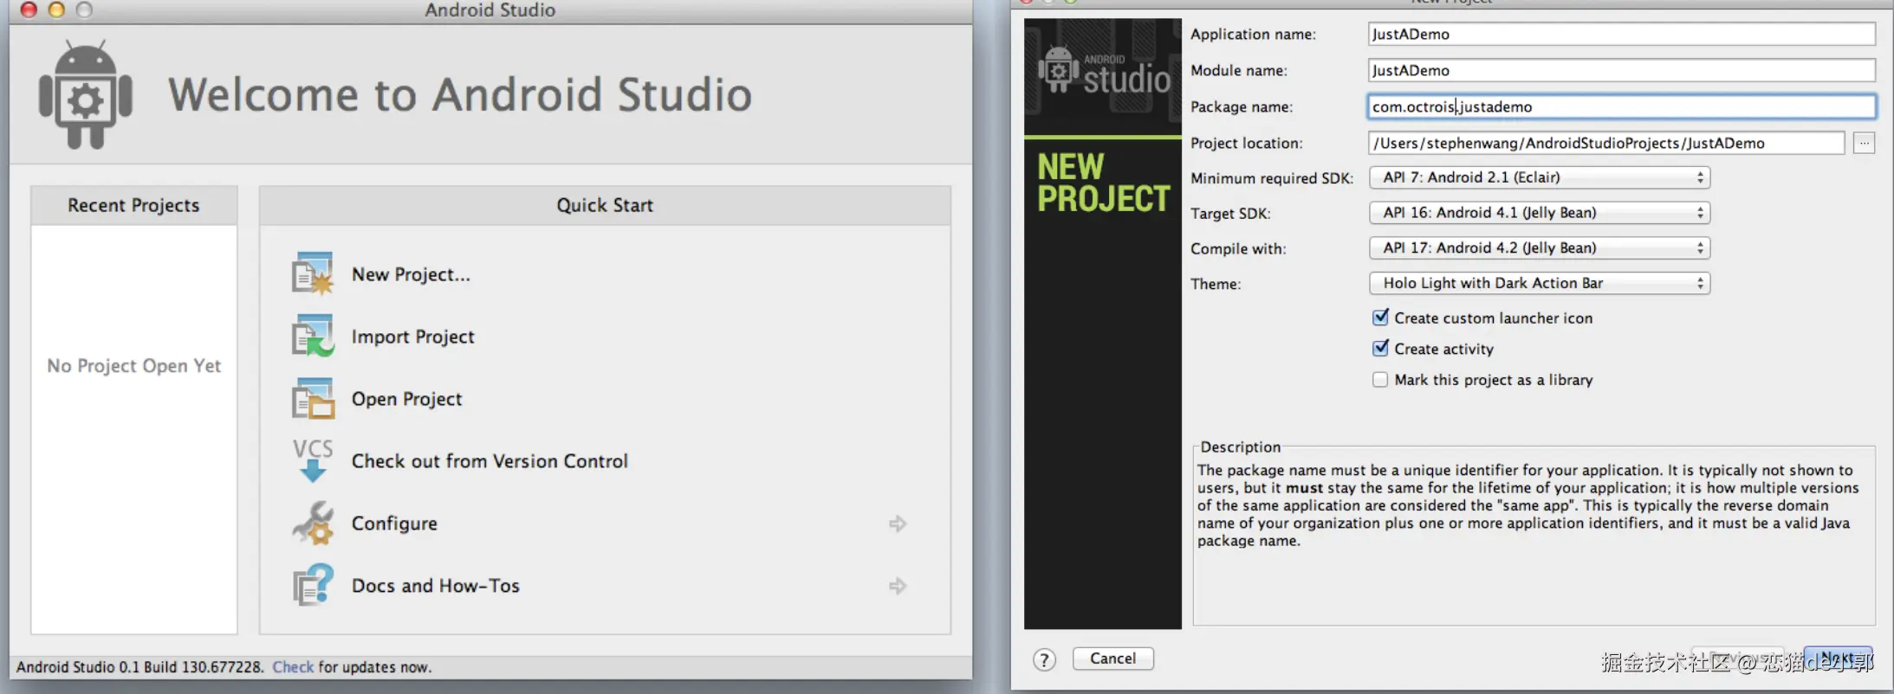
Task: Open the Theme dropdown
Action: (1539, 283)
